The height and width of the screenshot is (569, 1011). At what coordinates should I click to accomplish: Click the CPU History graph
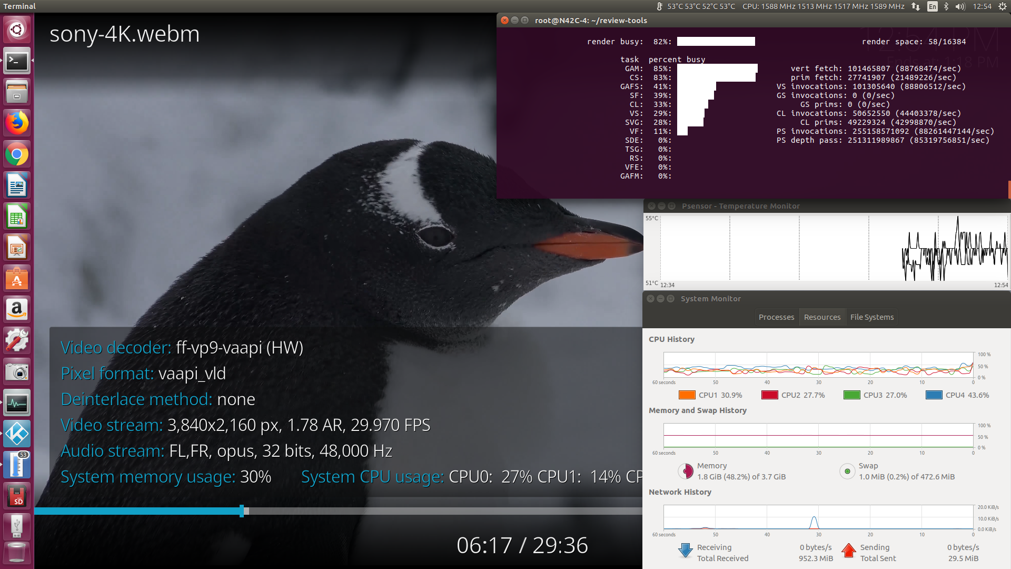point(818,365)
